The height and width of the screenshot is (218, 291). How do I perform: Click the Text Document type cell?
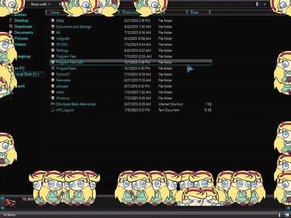[x=169, y=110]
